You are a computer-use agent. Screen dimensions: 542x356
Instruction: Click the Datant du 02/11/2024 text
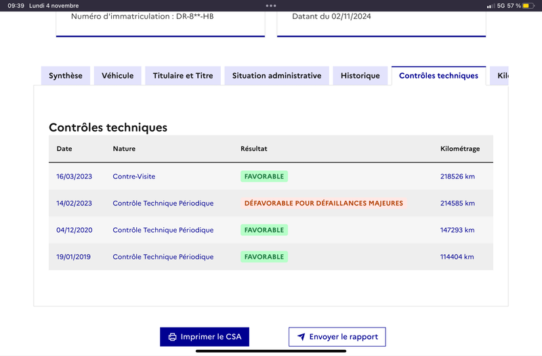pos(331,16)
